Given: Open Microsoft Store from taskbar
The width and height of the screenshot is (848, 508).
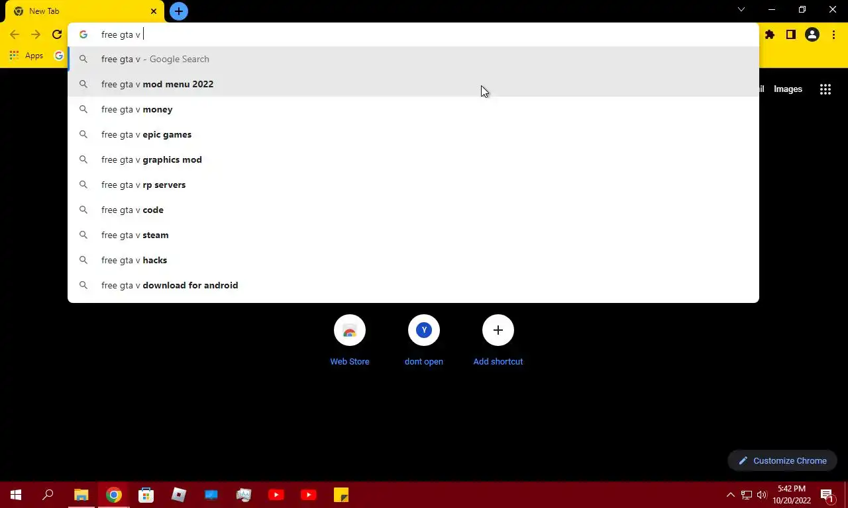Looking at the screenshot, I should [146, 495].
